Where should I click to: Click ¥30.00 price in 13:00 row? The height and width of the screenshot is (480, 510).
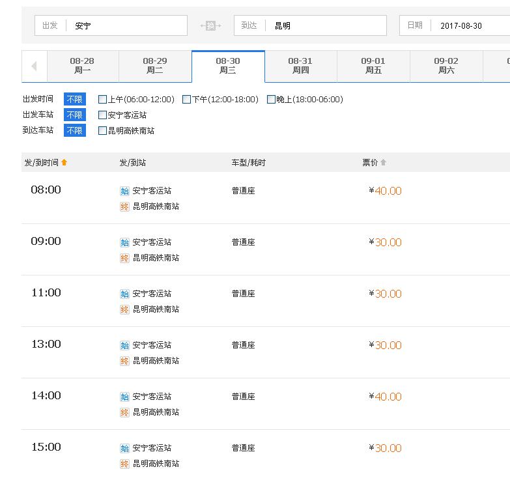tap(386, 345)
